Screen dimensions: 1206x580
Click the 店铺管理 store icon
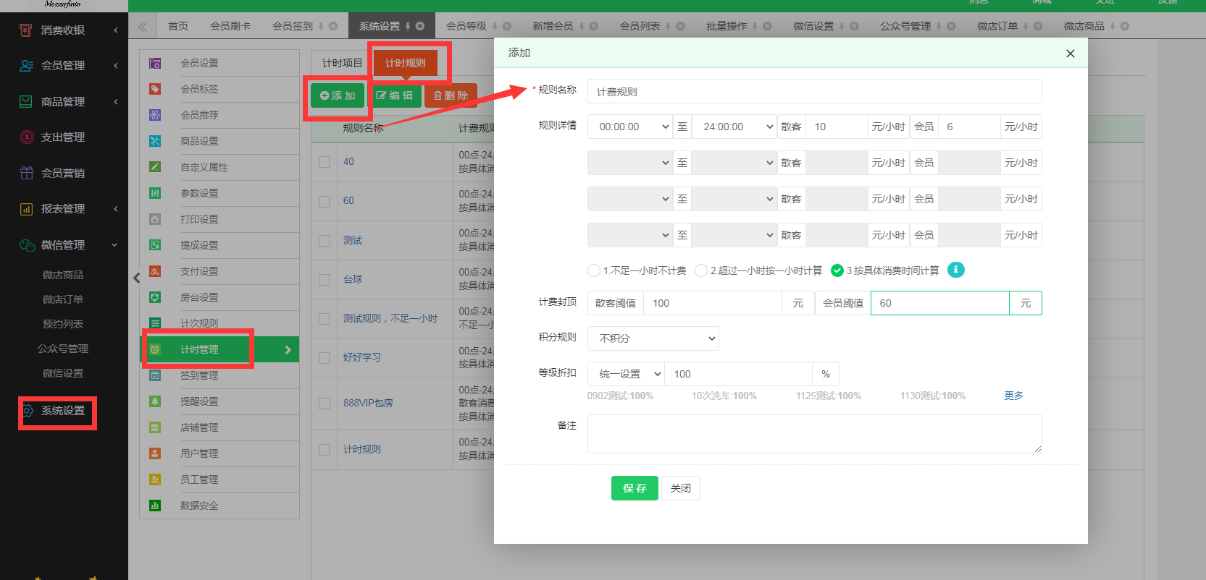pos(155,427)
